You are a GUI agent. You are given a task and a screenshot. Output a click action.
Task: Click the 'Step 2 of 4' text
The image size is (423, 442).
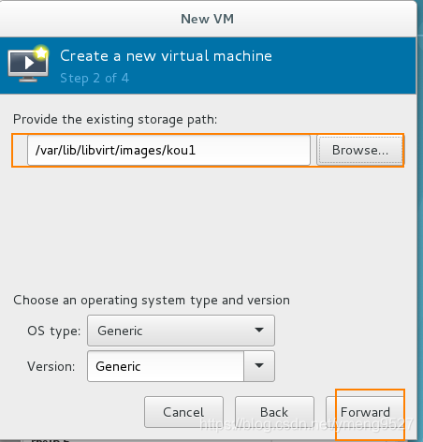point(95,78)
